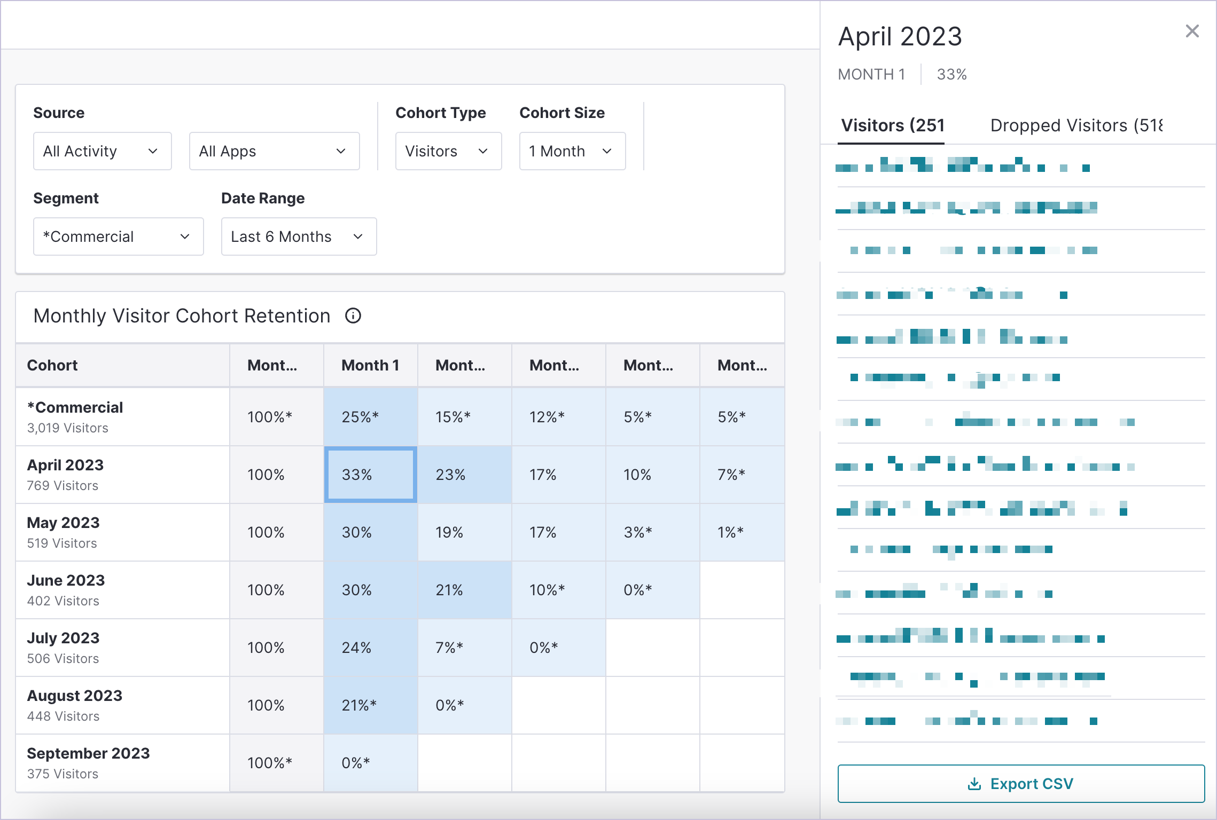Click the May 2023 Month 1 30% cell

pos(370,532)
